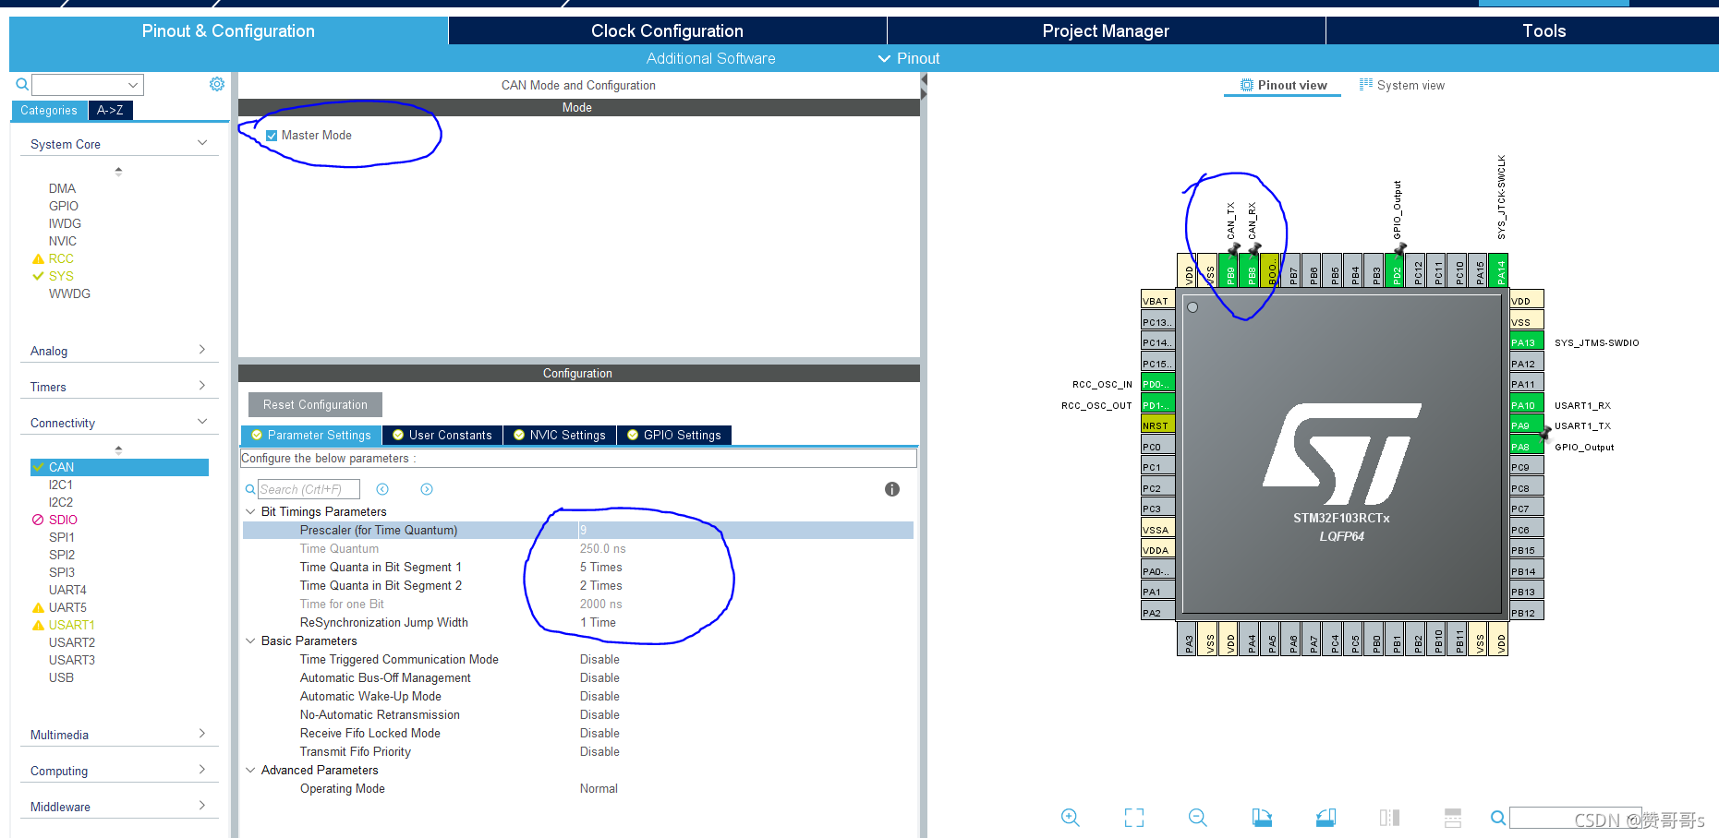Viewport: 1719px width, 838px height.
Task: Select the PA12 pin on the chip
Action: pyautogui.click(x=1527, y=363)
